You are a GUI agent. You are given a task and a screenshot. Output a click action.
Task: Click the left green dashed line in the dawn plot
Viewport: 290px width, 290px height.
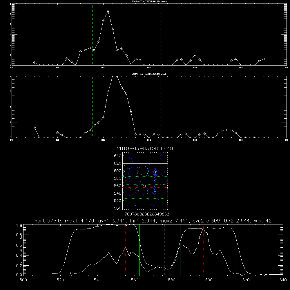(92, 34)
